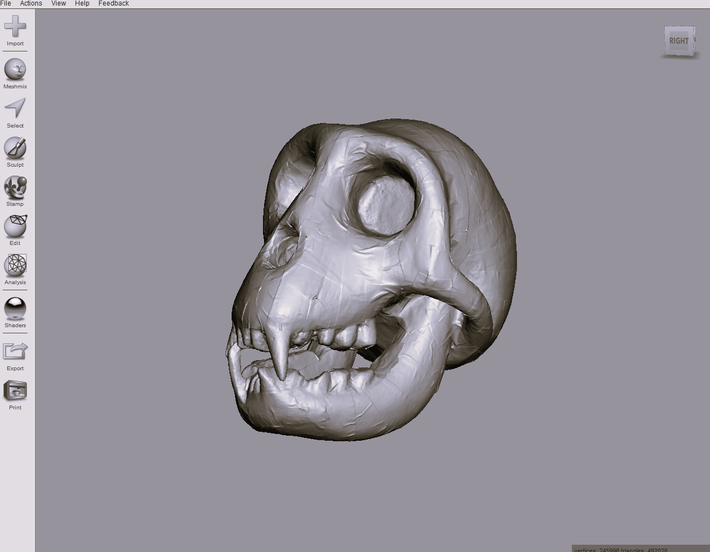The width and height of the screenshot is (710, 552).
Task: Open the Actions menu
Action: coord(31,3)
